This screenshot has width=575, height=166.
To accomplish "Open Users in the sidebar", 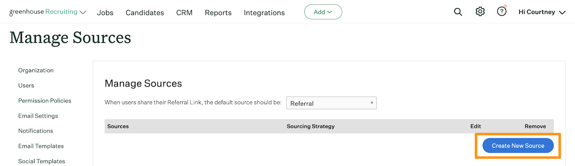I will [26, 86].
